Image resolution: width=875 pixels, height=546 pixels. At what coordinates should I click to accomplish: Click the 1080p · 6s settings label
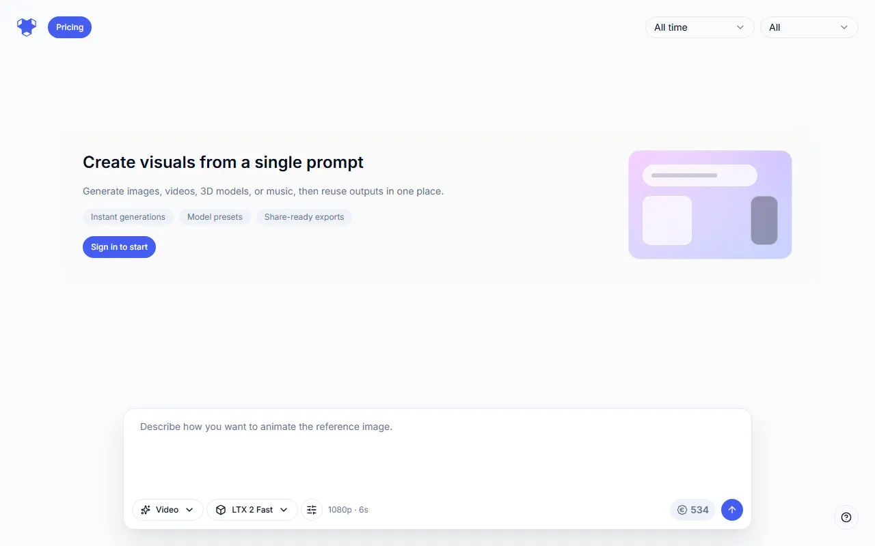(x=348, y=510)
